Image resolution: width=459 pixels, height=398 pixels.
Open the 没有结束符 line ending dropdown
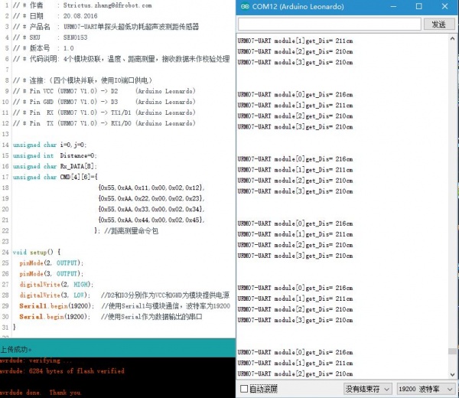367,389
